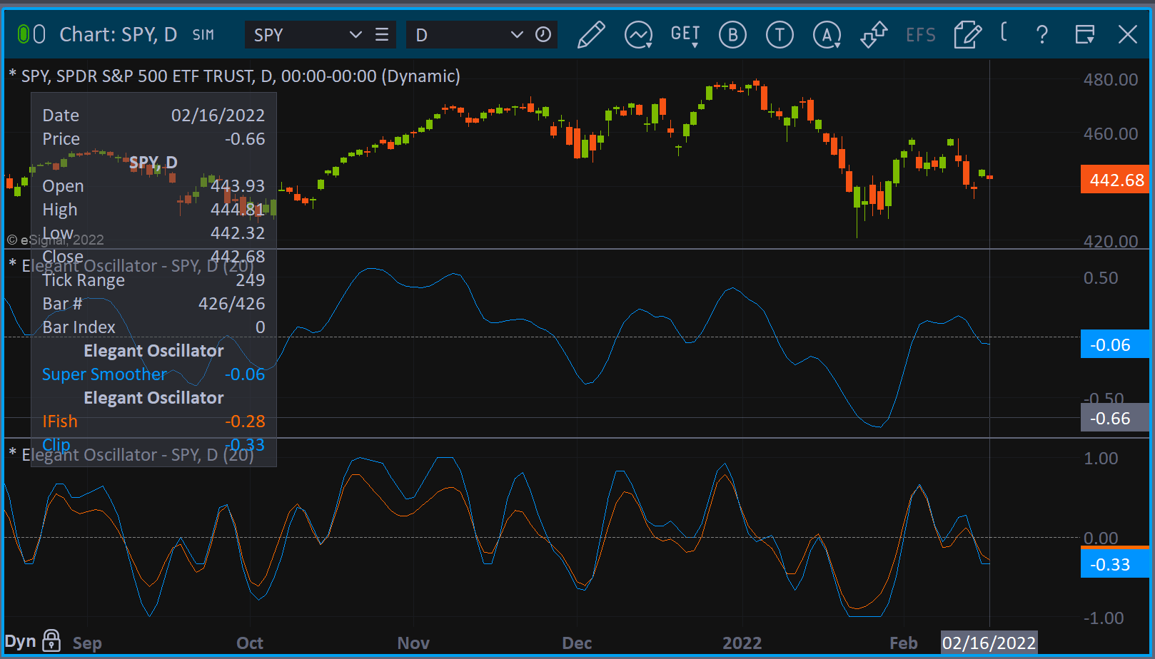
Task: Click the Date row in cursor window
Action: tap(153, 116)
